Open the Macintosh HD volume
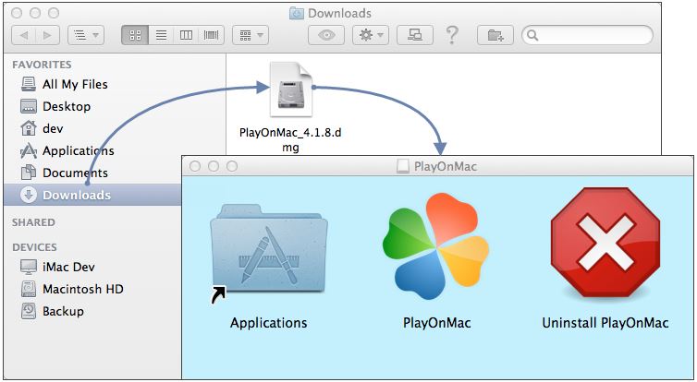 (92, 290)
